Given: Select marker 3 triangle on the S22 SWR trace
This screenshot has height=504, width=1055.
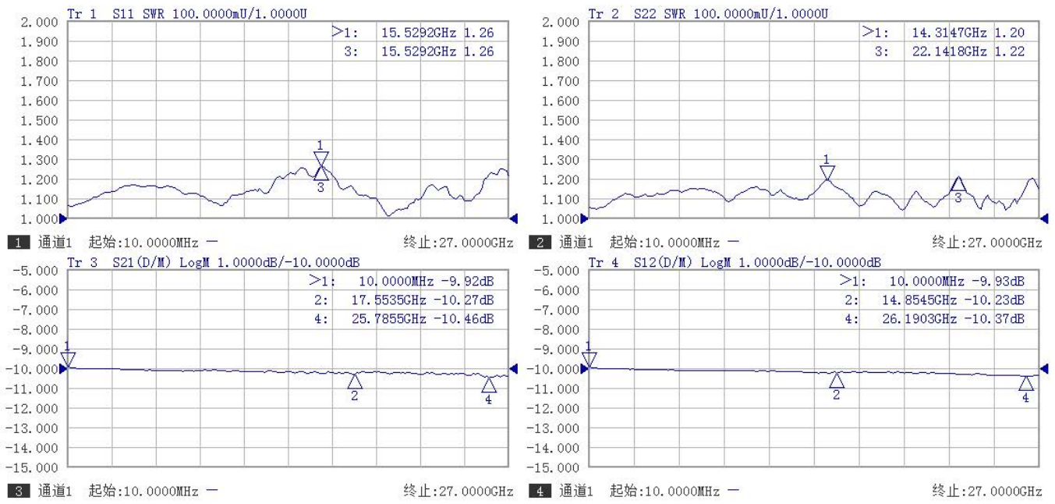Looking at the screenshot, I should (x=958, y=184).
